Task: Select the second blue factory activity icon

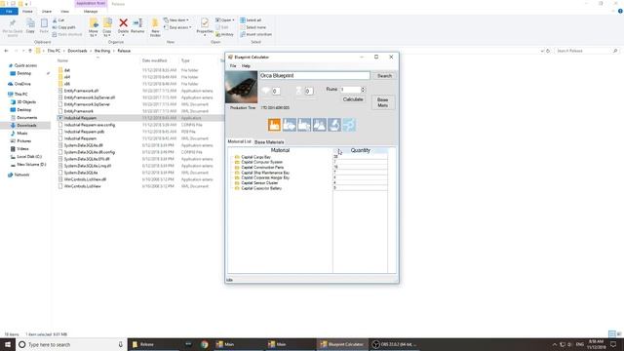Action: click(x=290, y=125)
